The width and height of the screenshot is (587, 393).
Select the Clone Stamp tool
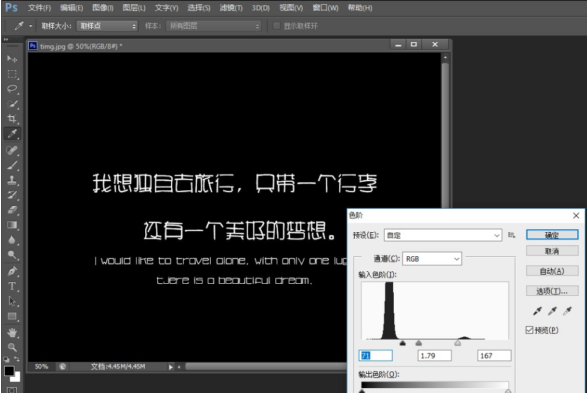tap(12, 180)
